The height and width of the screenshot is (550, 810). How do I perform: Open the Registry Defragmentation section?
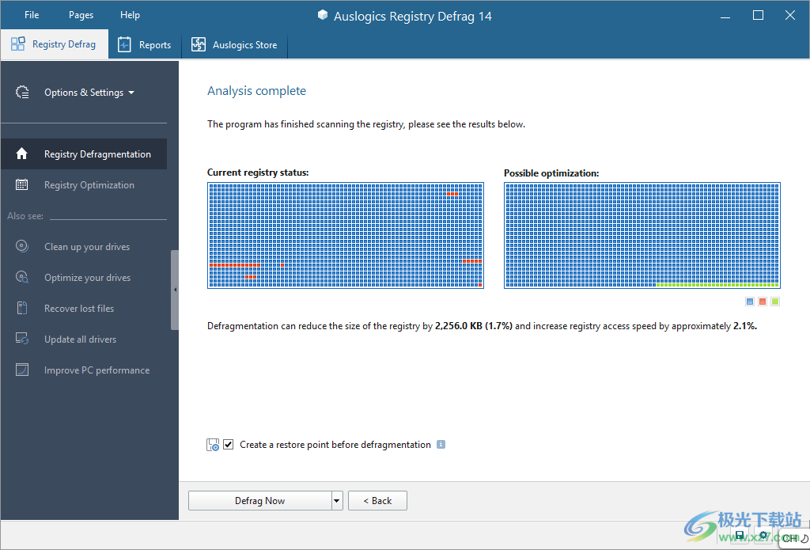pyautogui.click(x=97, y=154)
